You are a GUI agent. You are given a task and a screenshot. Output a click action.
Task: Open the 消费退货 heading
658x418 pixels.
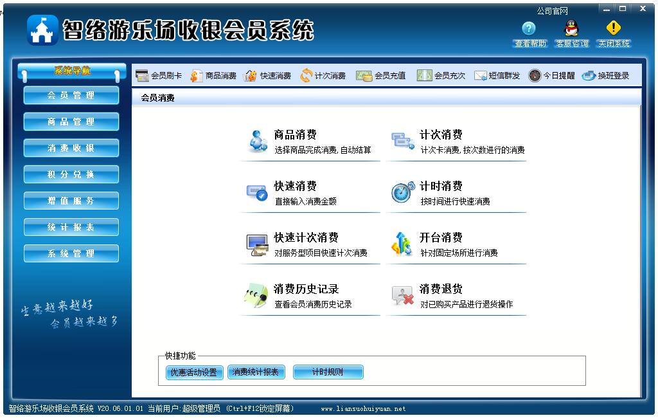click(441, 289)
